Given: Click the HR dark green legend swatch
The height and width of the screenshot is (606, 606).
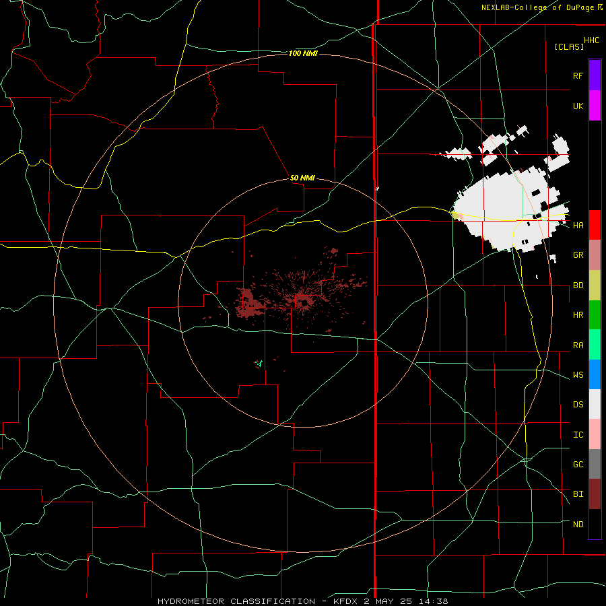Looking at the screenshot, I should (595, 315).
